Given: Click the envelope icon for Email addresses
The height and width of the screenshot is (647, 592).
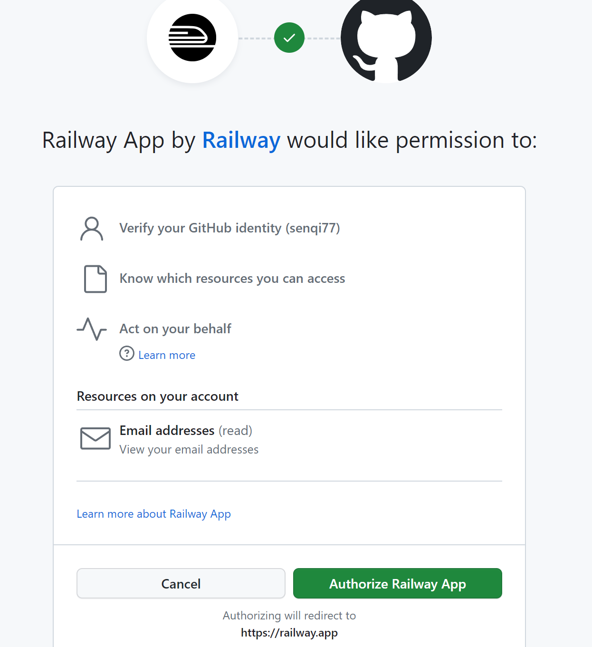Looking at the screenshot, I should coord(95,438).
